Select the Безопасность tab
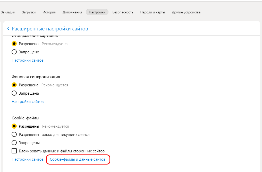This screenshot has width=262, height=172. [x=123, y=12]
